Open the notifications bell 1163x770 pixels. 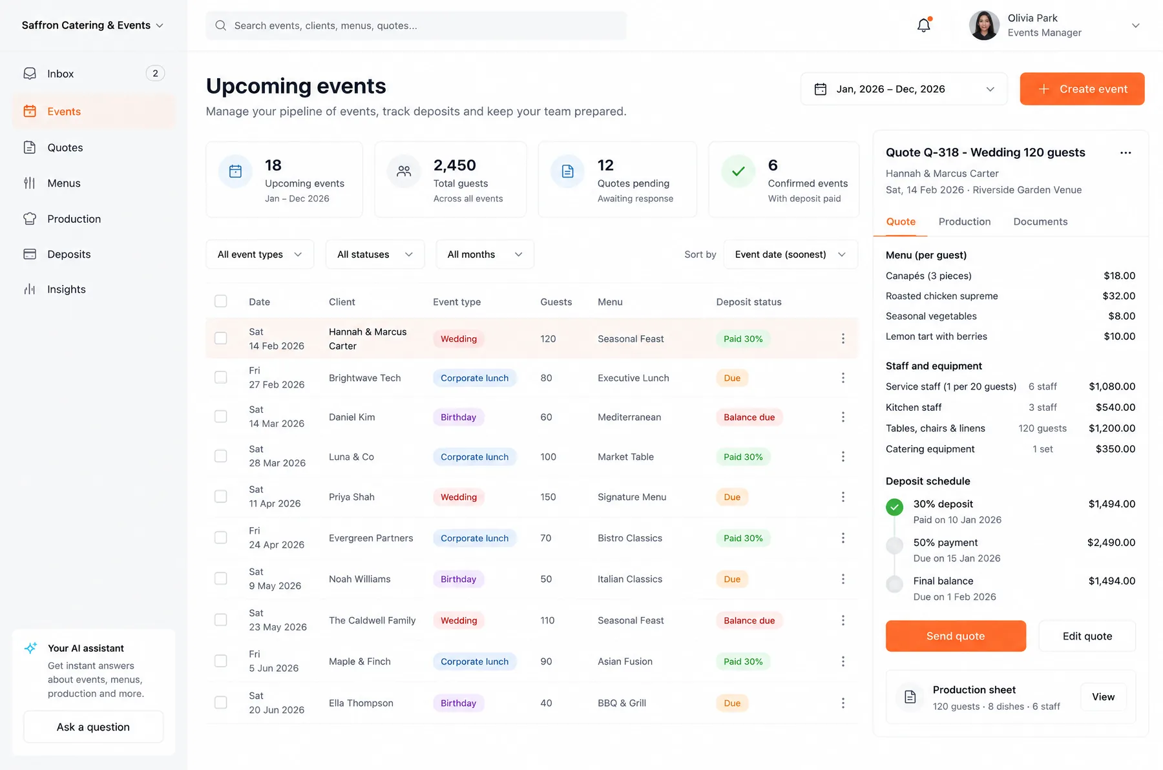tap(924, 25)
